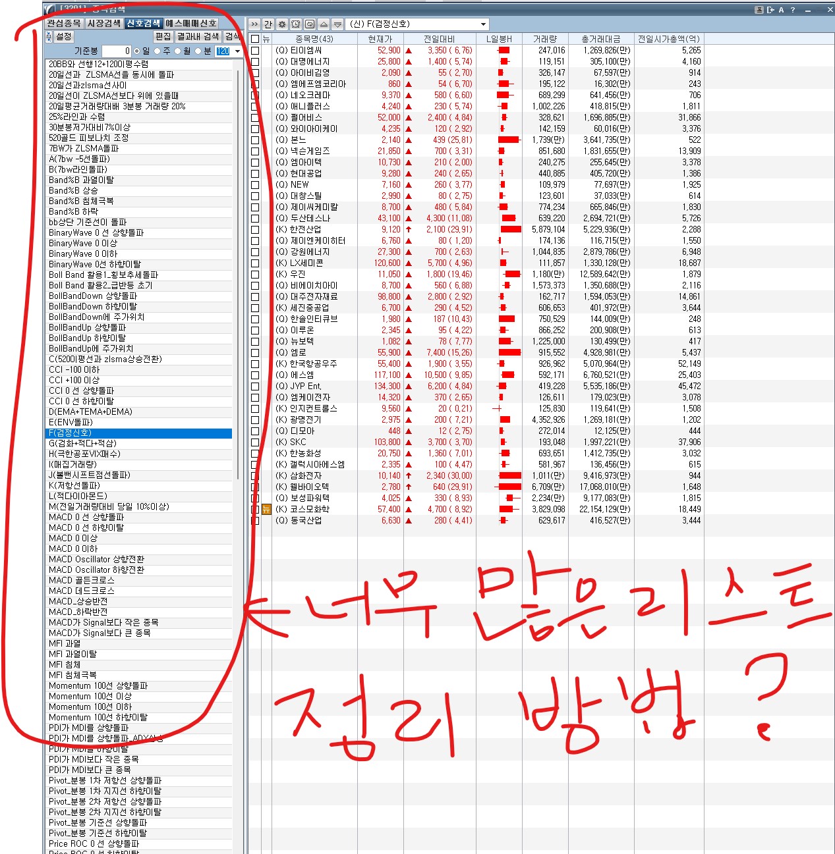Click the gear settings icon in toolbar
Screen dimensions: 835x854
point(282,24)
